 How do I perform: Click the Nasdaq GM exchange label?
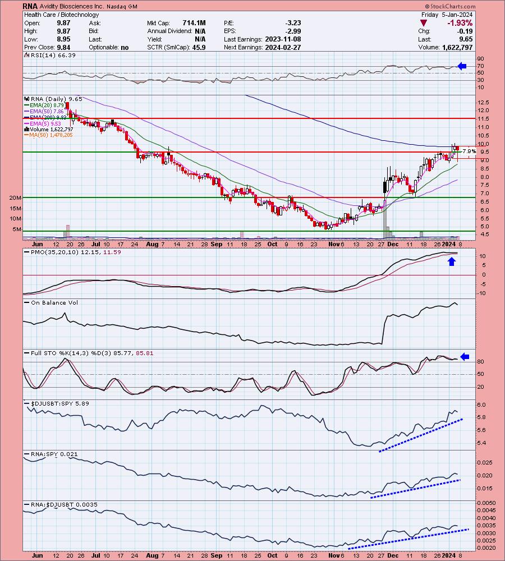[x=121, y=6]
